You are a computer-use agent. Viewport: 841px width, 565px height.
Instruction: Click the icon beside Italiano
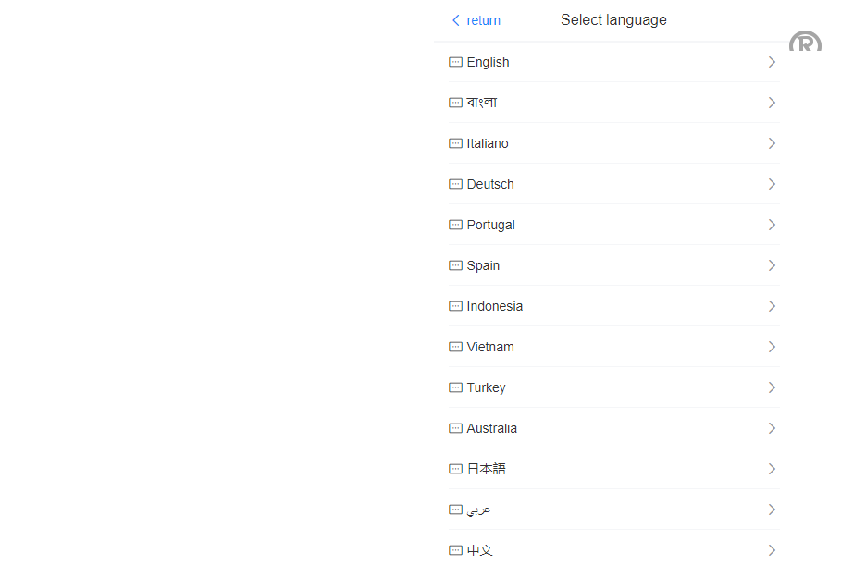pyautogui.click(x=455, y=143)
